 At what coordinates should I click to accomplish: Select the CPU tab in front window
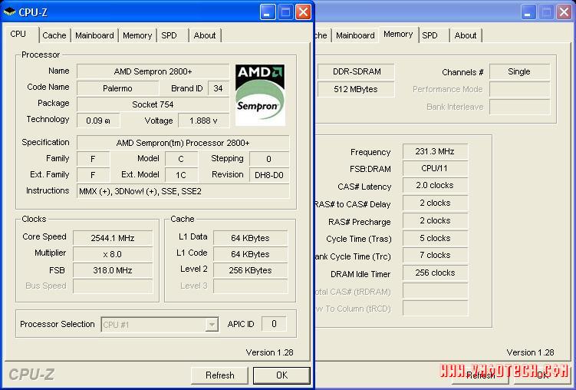[20, 34]
